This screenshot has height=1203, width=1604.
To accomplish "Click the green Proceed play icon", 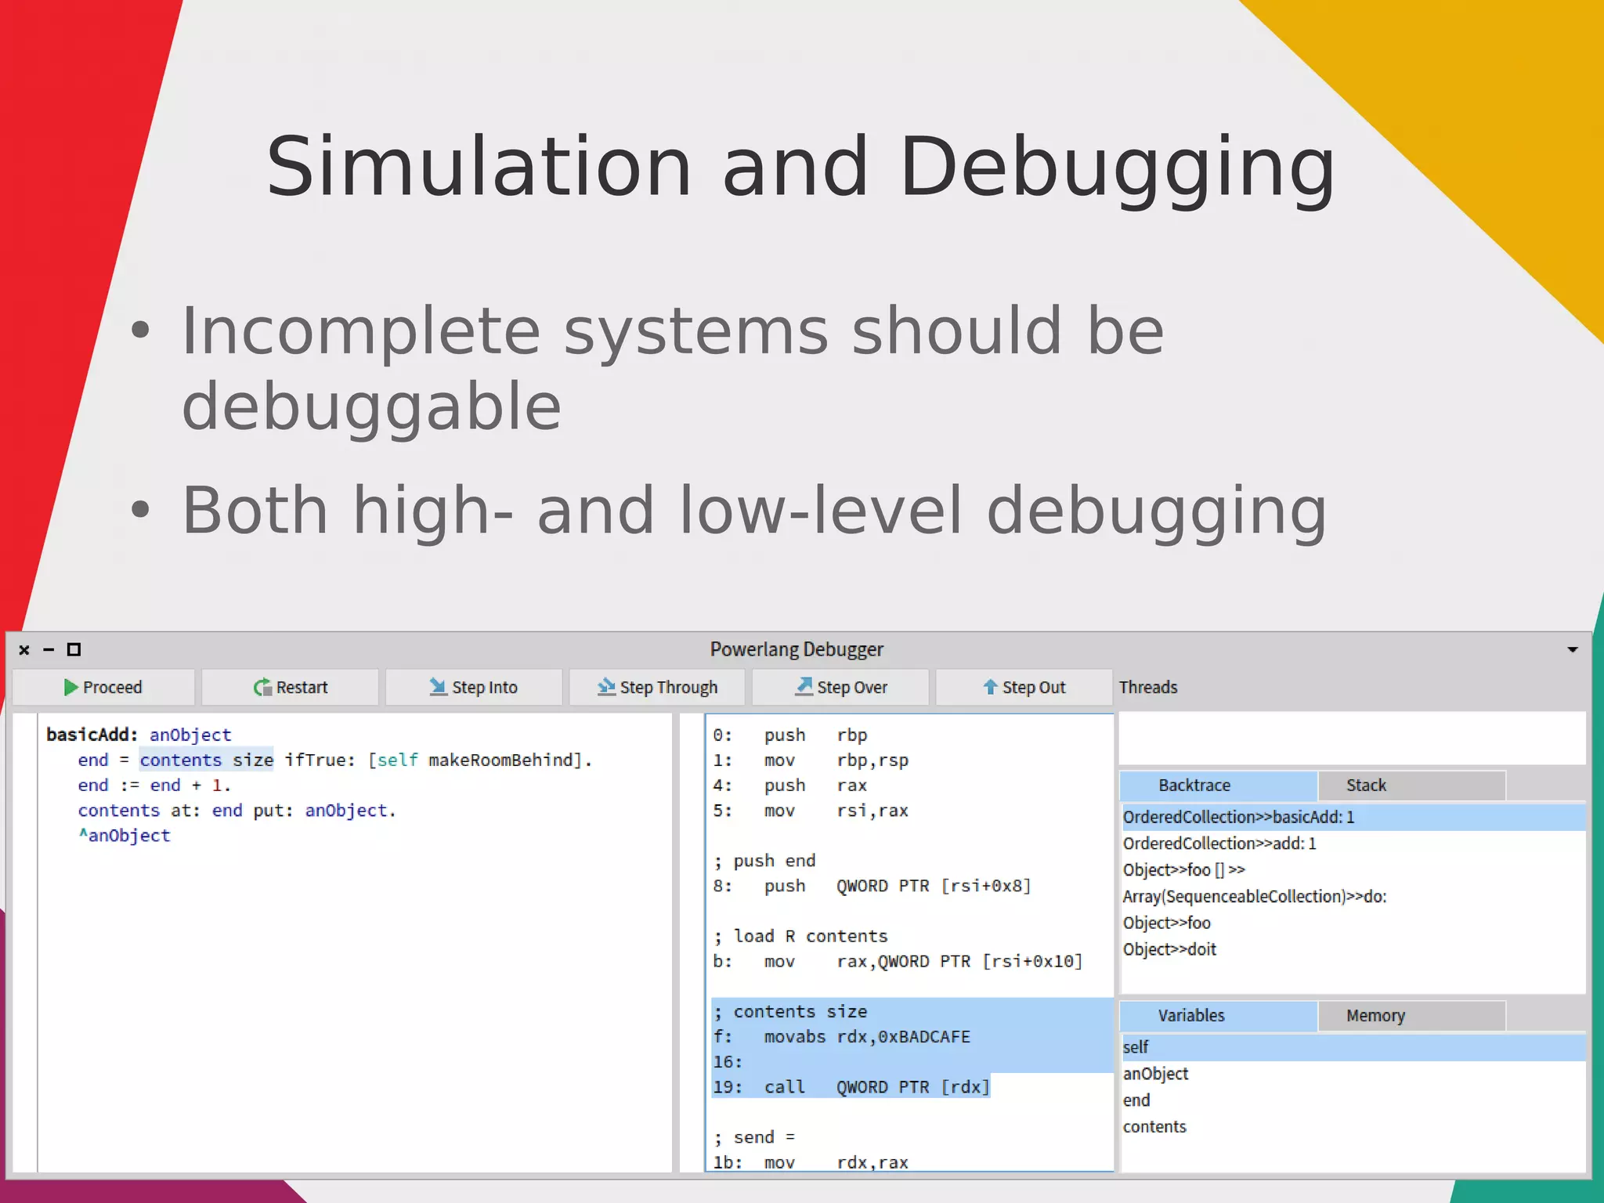I will pyautogui.click(x=70, y=688).
